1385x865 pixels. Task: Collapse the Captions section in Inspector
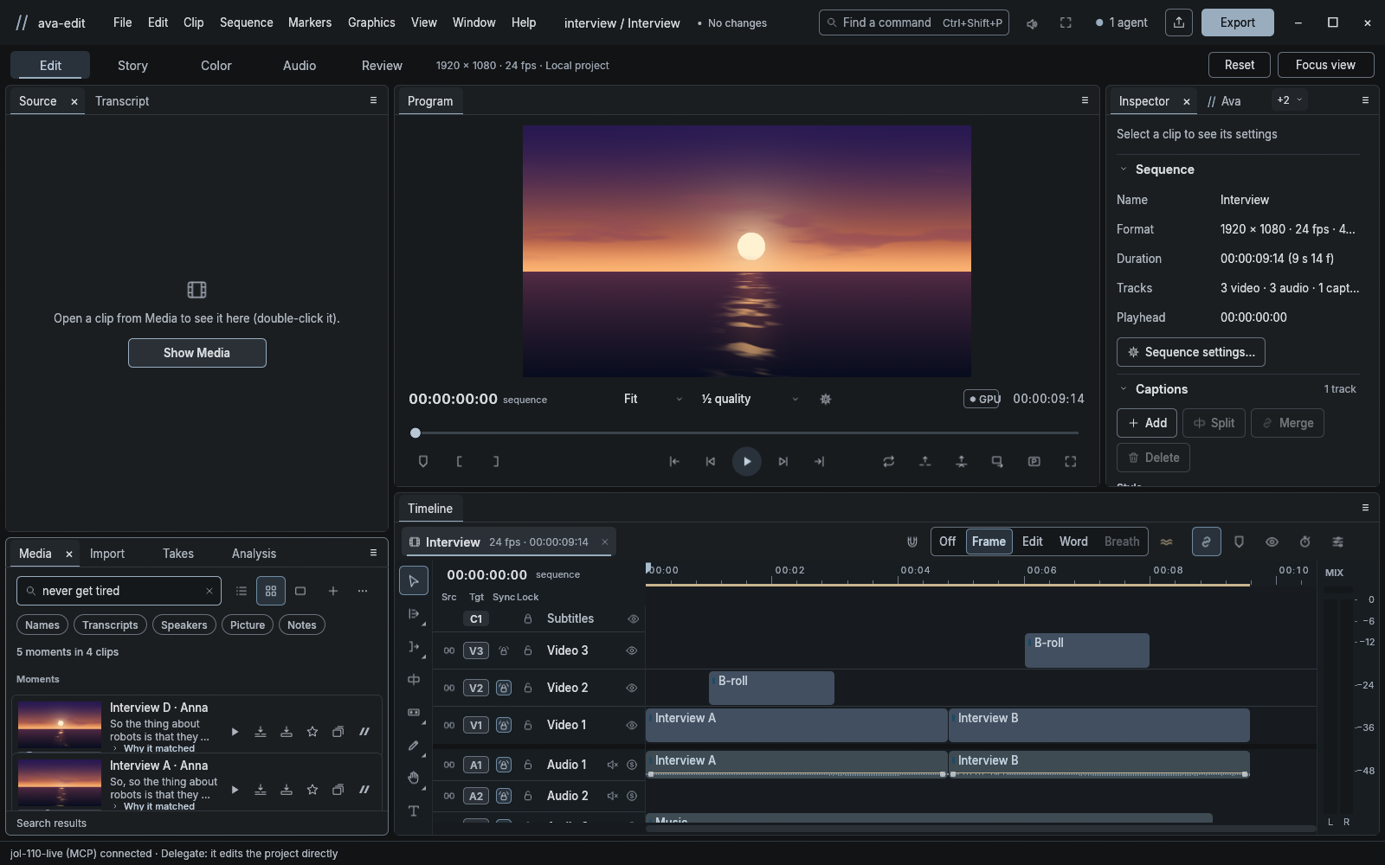(1124, 389)
